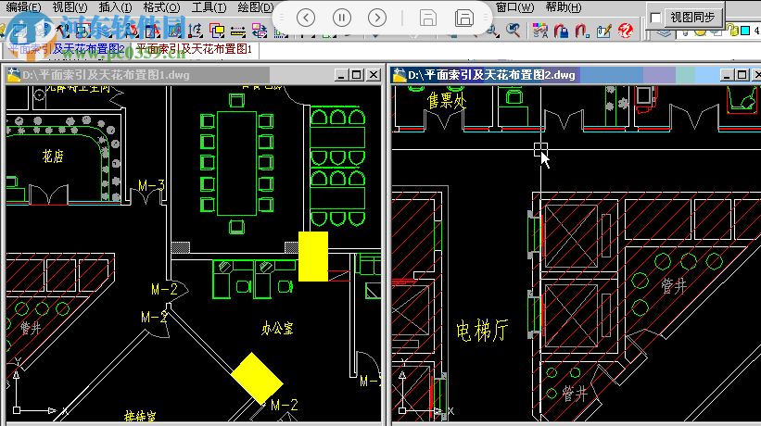Click the cyan layer color swatch
This screenshot has height=426, width=761.
point(745,31)
